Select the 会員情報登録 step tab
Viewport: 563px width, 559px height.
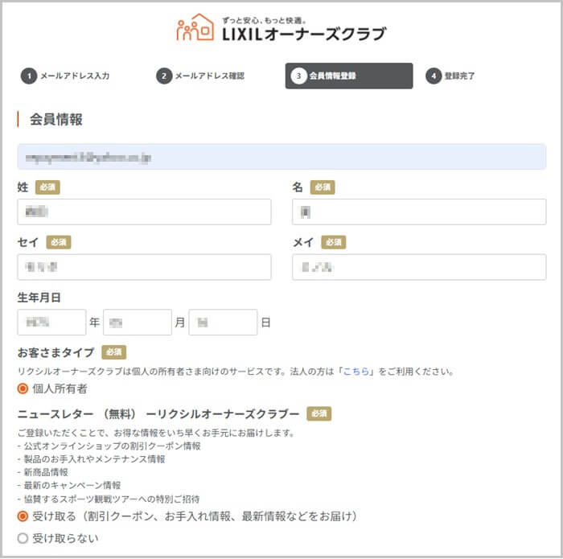(348, 76)
